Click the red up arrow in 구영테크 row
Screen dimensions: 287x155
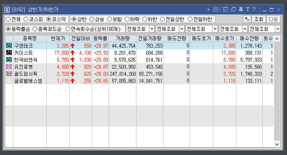click(x=73, y=46)
